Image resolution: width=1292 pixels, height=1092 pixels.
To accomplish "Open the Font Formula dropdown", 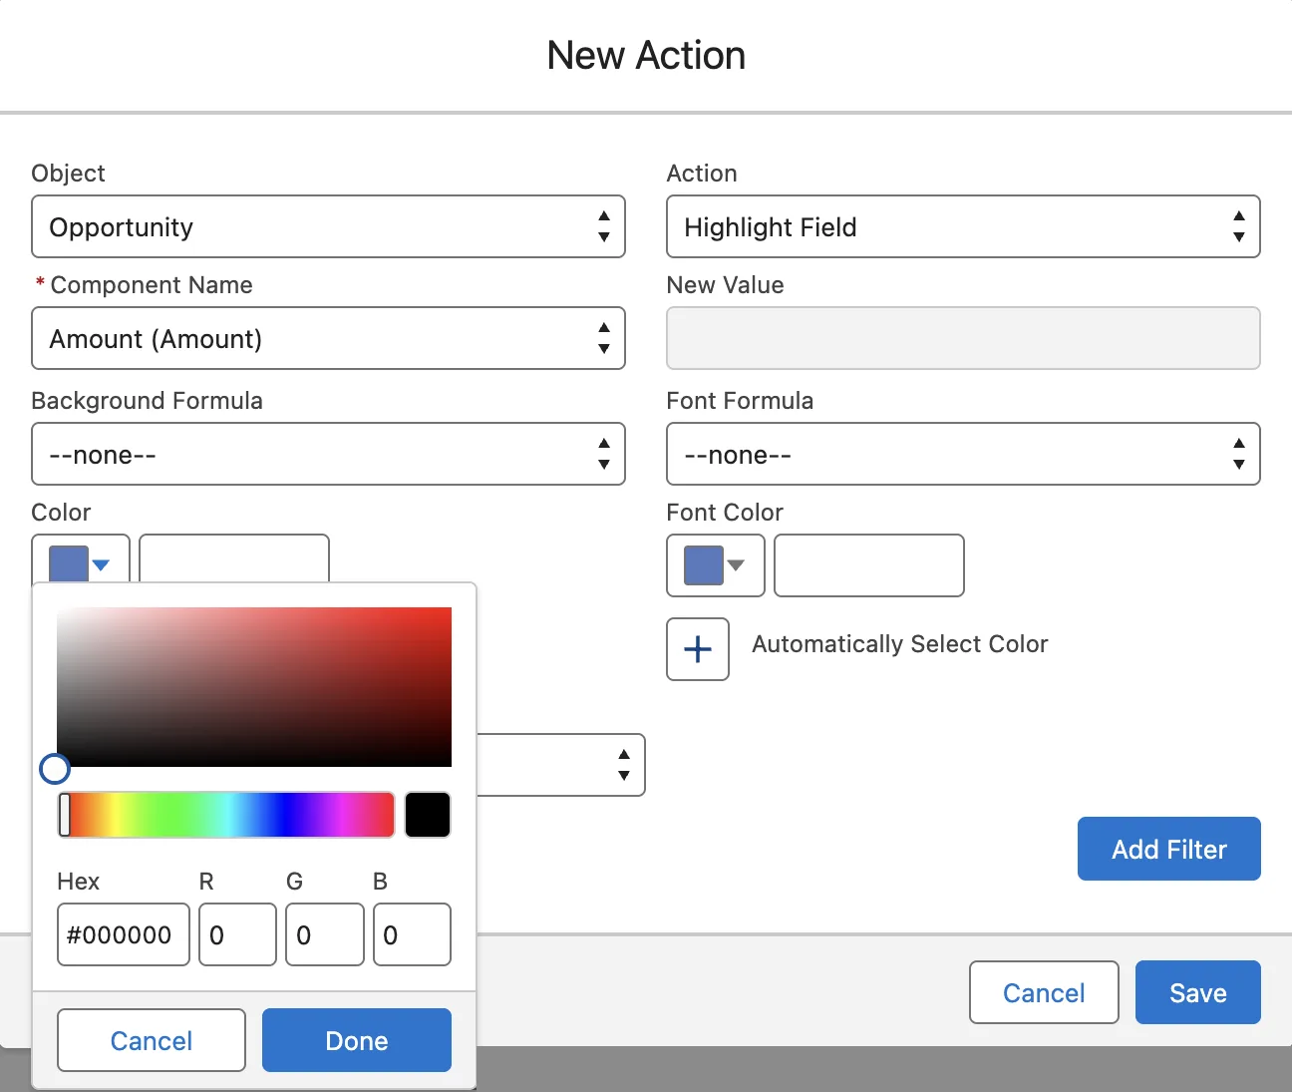I will [963, 454].
